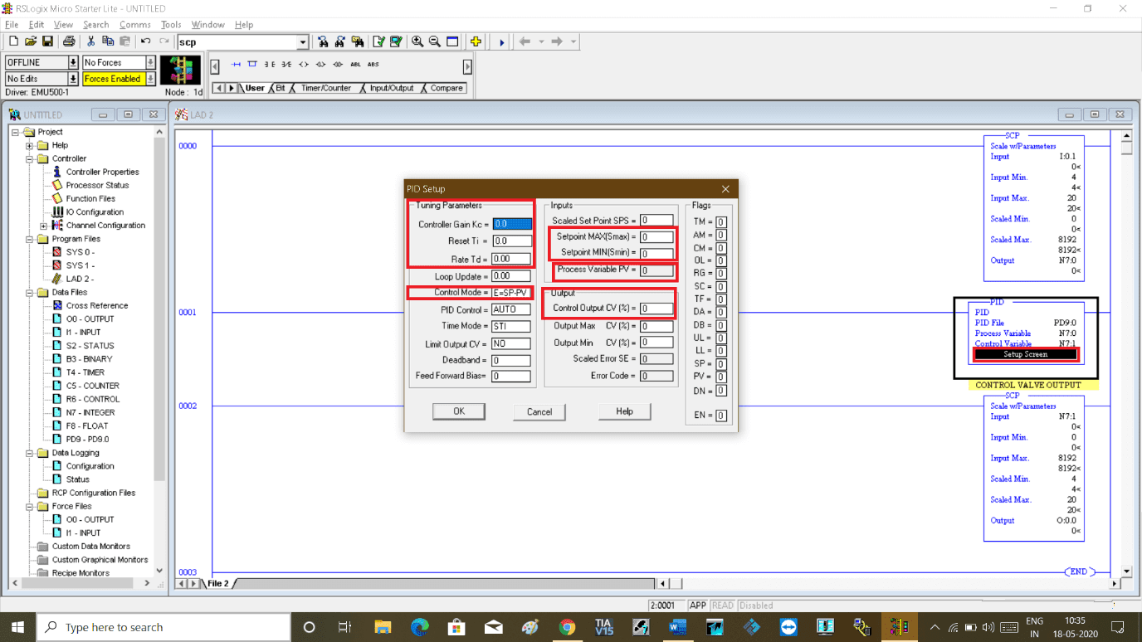Click the Reset Ti field
1142x642 pixels.
point(511,241)
